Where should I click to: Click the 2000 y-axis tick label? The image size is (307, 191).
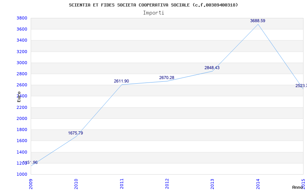pyautogui.click(x=22, y=118)
